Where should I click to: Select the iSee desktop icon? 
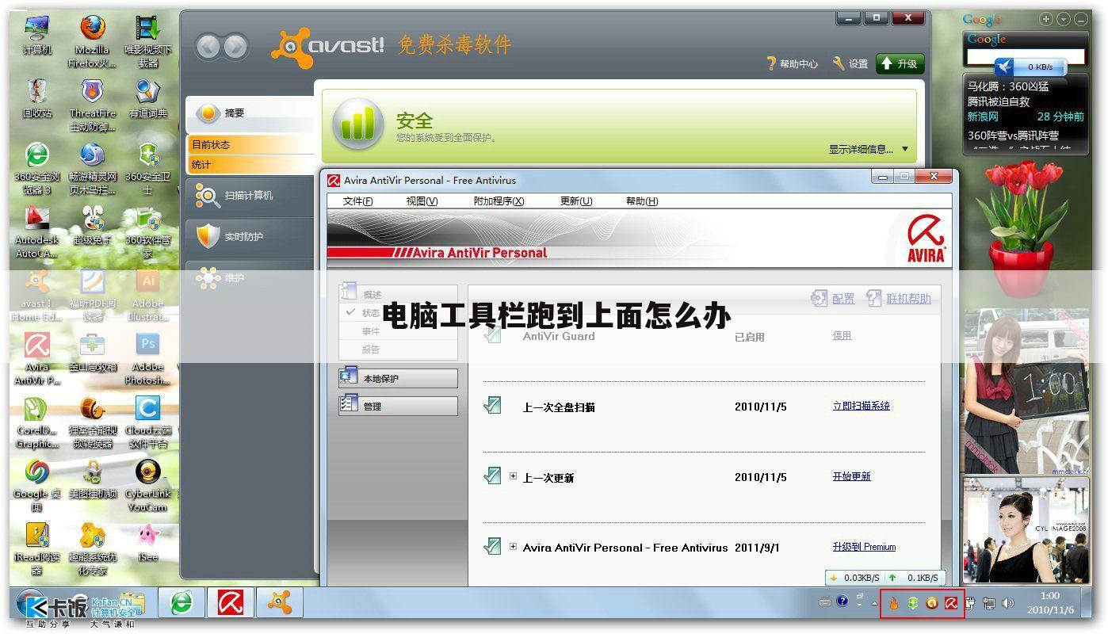pyautogui.click(x=147, y=542)
